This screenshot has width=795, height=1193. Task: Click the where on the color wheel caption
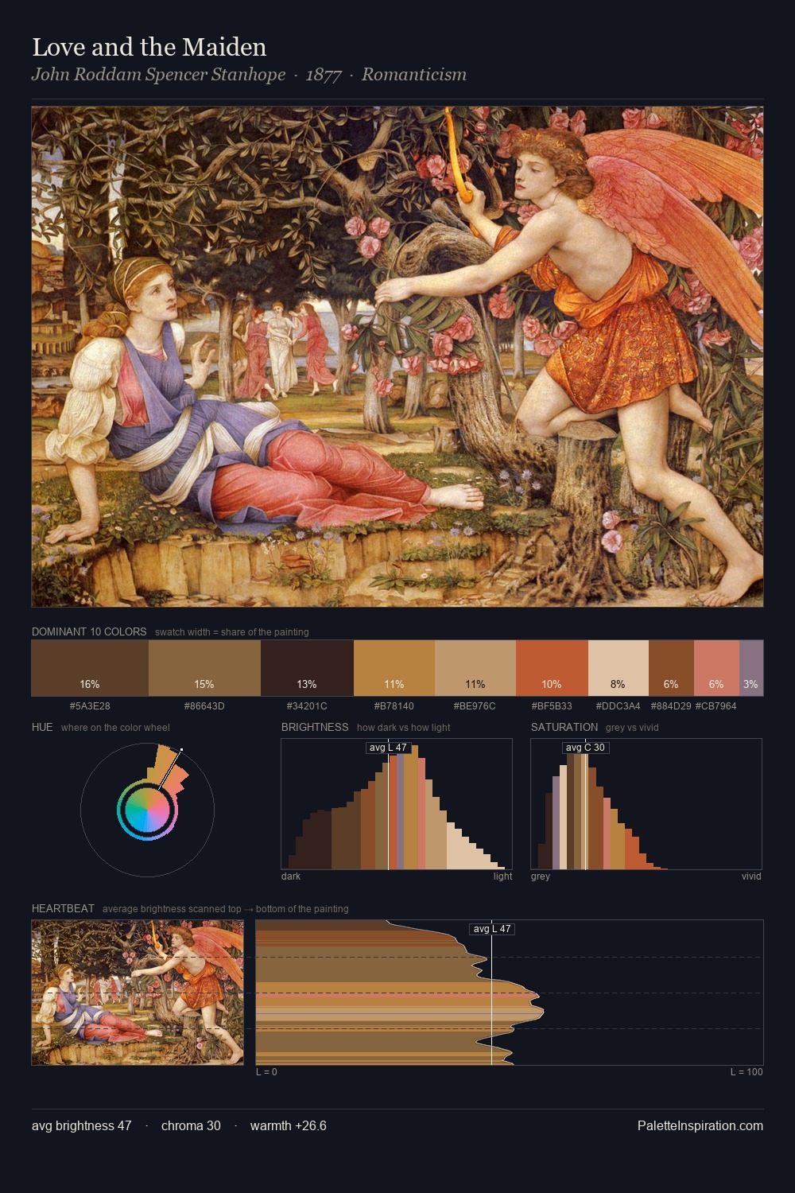click(115, 728)
